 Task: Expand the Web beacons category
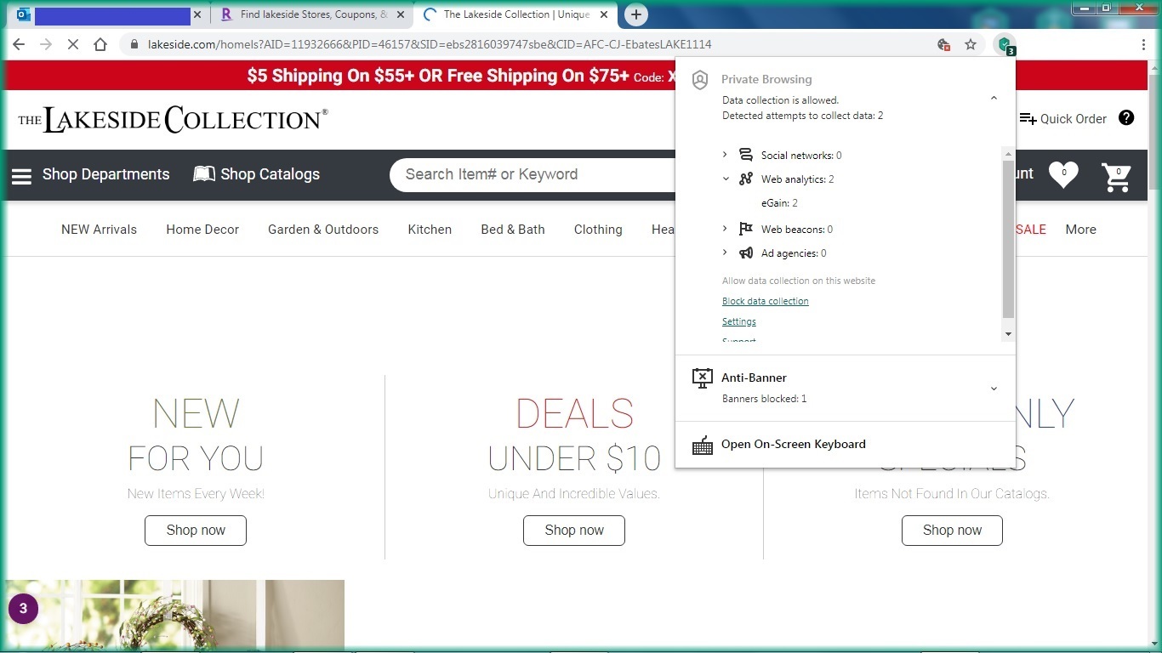coord(725,229)
